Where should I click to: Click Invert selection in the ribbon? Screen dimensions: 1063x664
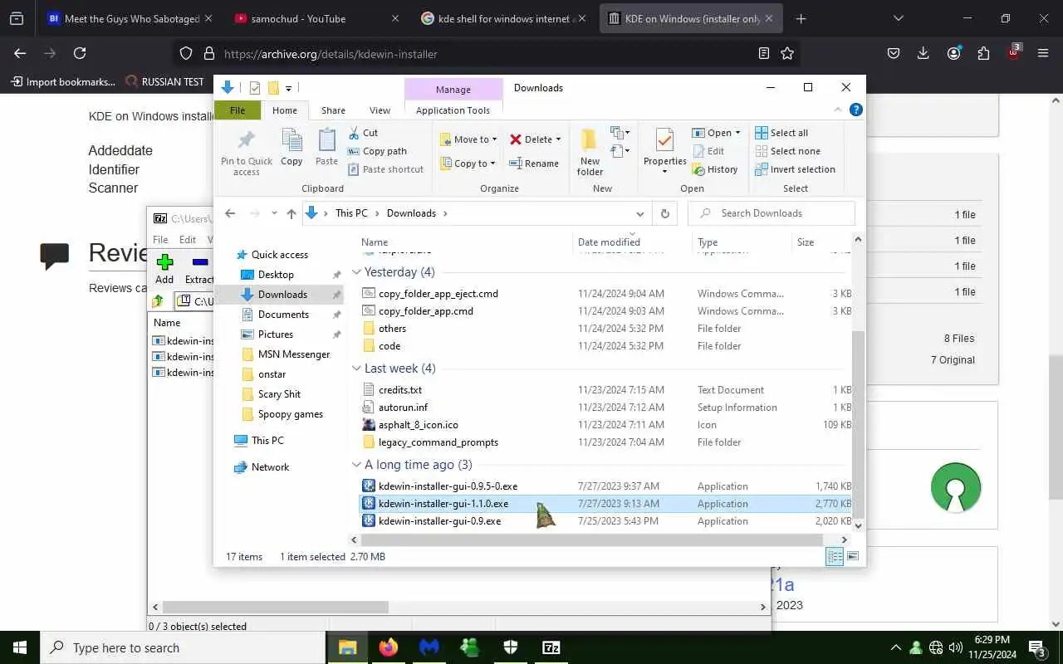point(795,169)
